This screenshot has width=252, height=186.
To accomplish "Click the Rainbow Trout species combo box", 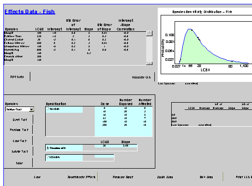I will click(20, 109).
